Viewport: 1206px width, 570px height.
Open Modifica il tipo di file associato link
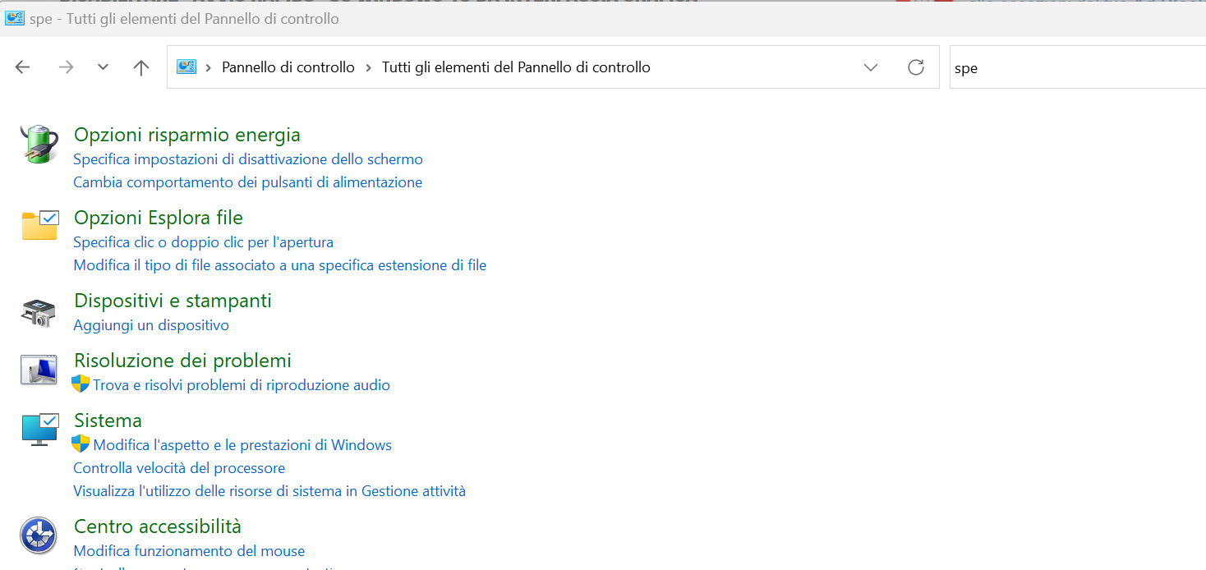pyautogui.click(x=280, y=265)
